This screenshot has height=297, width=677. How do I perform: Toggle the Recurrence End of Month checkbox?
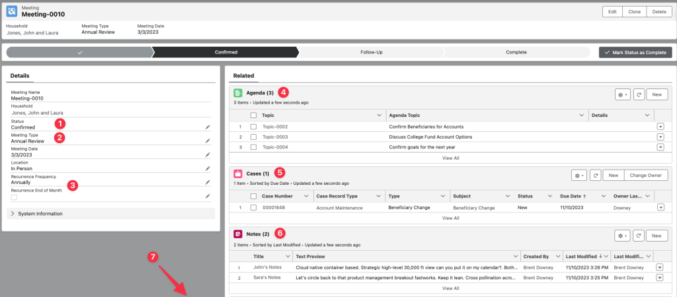pyautogui.click(x=14, y=197)
